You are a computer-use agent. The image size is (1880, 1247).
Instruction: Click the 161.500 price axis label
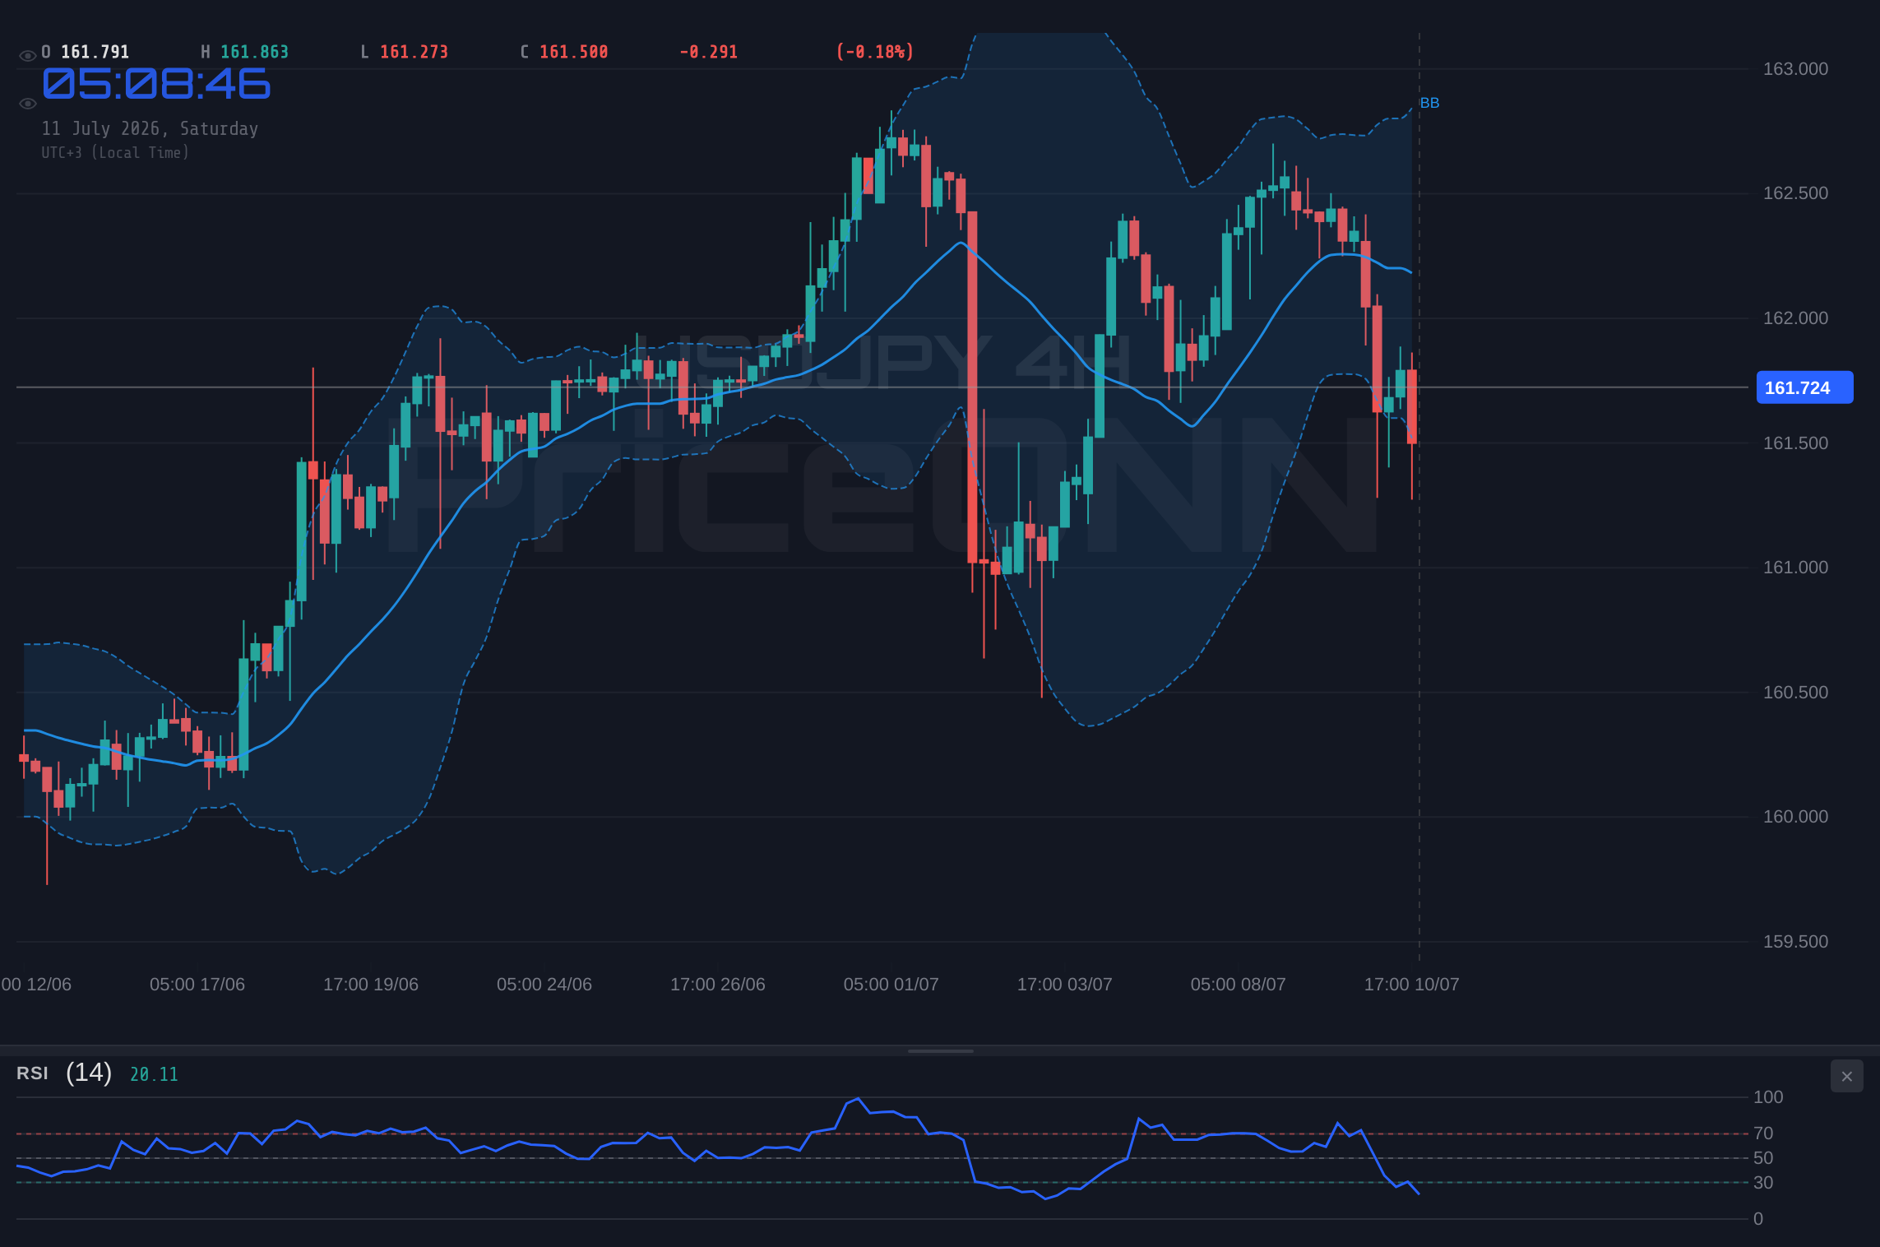[1795, 443]
